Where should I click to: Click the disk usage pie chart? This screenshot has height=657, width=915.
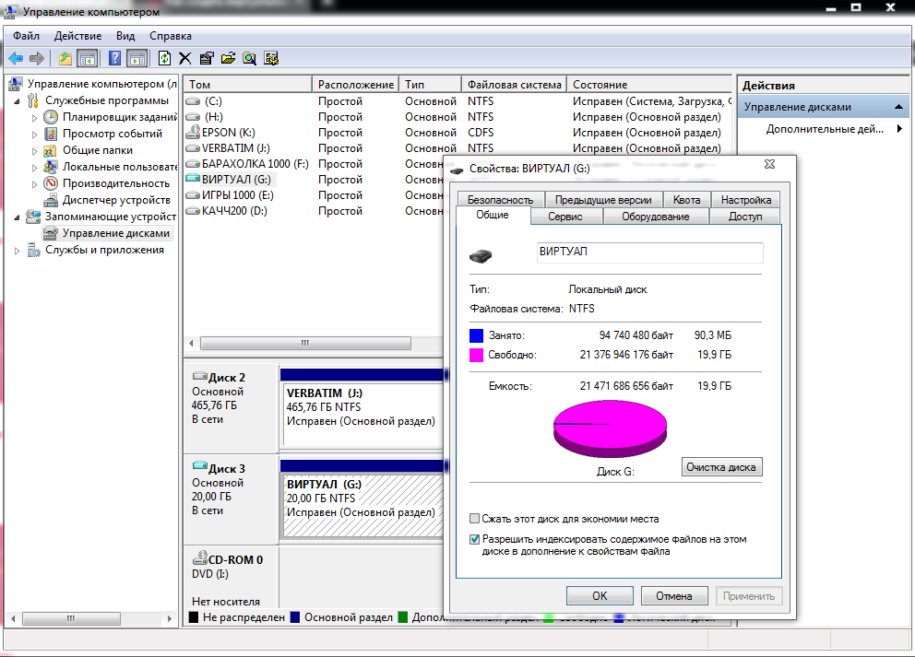(x=610, y=429)
